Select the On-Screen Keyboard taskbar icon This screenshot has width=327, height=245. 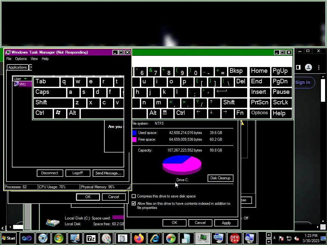pyautogui.click(x=218, y=238)
